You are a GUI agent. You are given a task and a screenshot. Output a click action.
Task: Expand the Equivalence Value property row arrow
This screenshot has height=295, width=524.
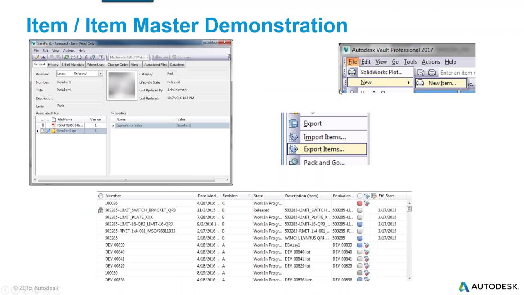tap(113, 125)
